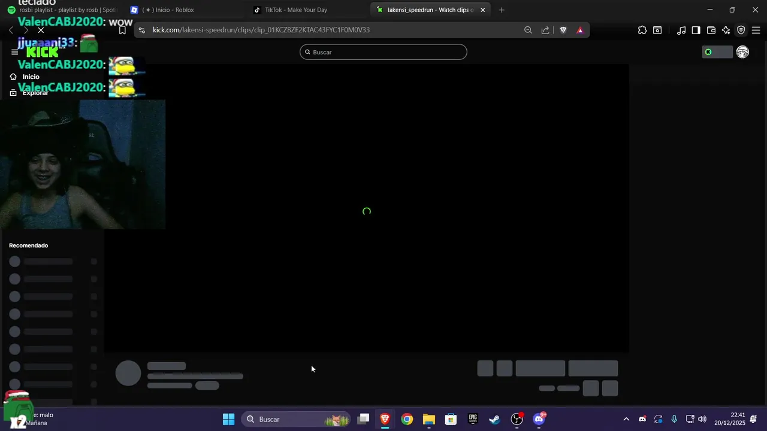This screenshot has height=431, width=767.
Task: Open a new browser tab
Action: click(x=502, y=10)
